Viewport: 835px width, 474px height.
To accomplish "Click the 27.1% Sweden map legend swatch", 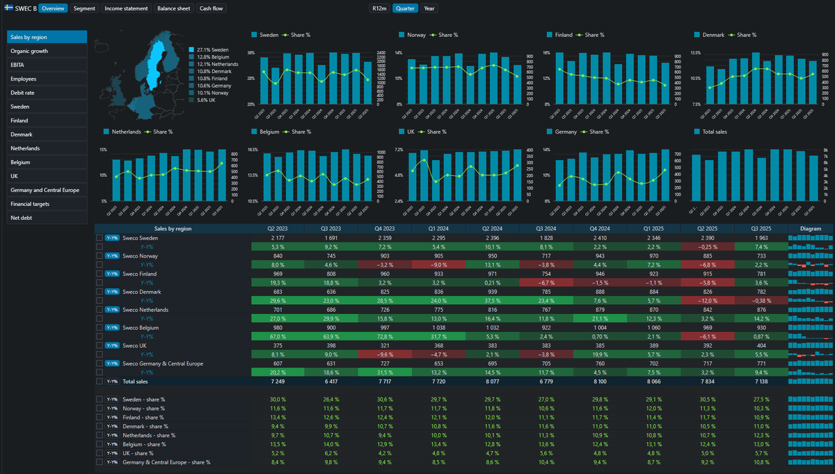I will [x=191, y=50].
